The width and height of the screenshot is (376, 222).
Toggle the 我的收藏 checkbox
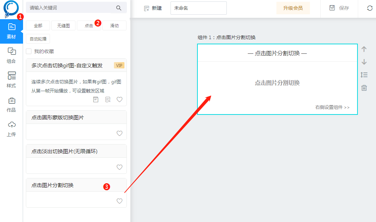tap(29, 51)
